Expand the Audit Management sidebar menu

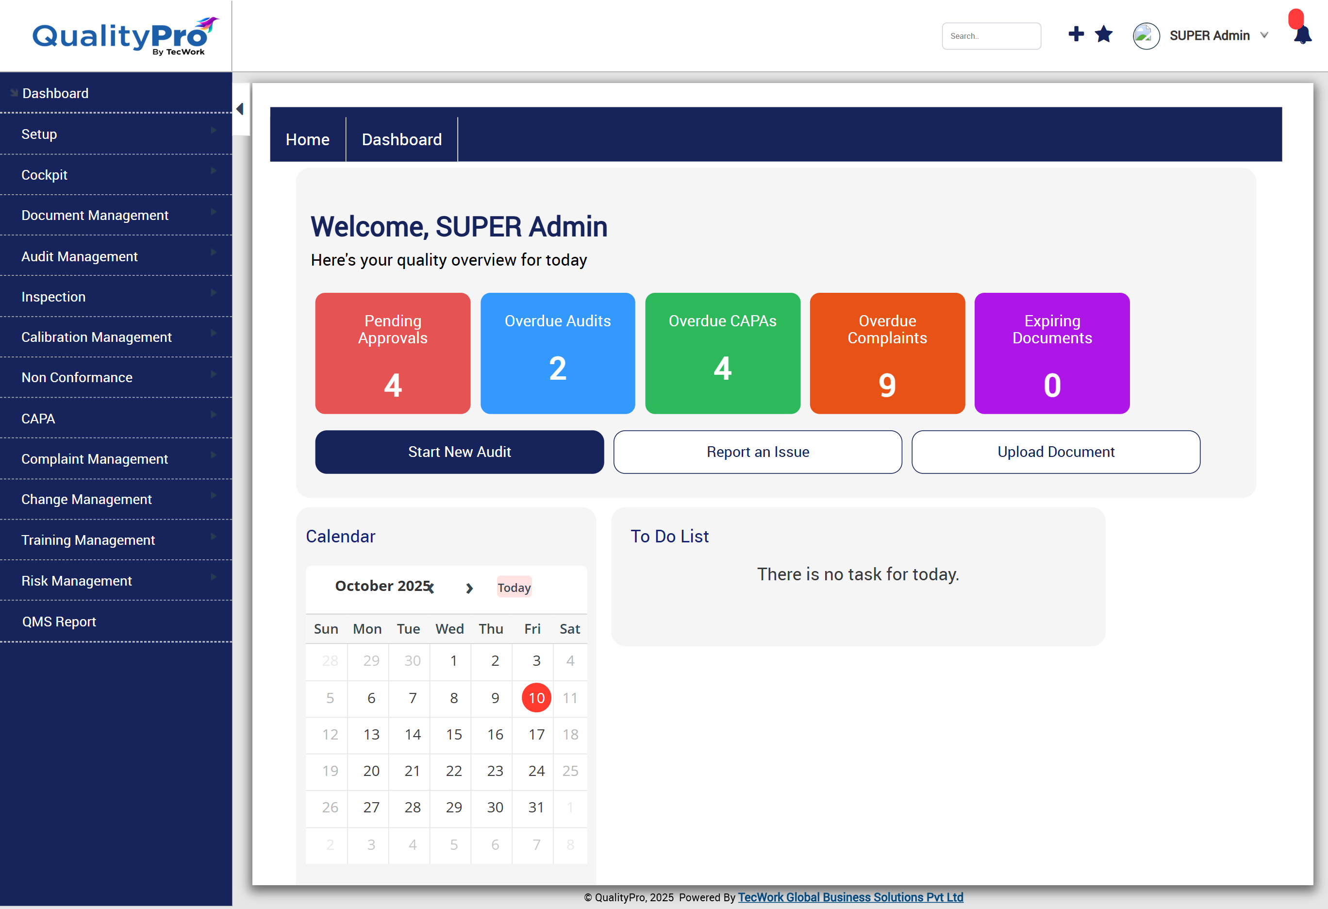click(80, 256)
